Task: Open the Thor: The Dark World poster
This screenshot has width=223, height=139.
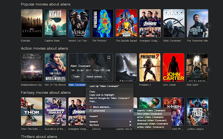Action: coord(32,112)
